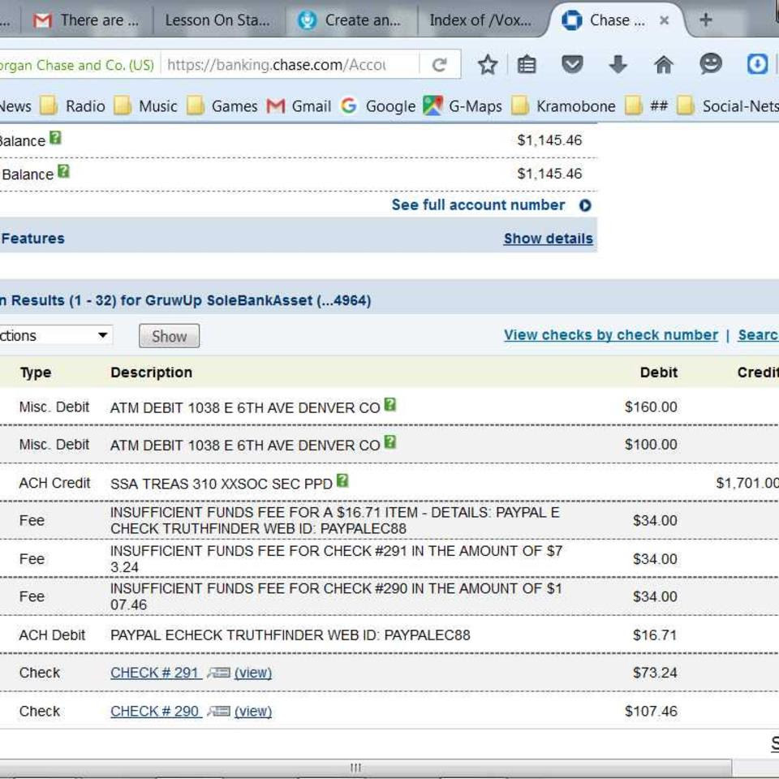779x779 pixels.
Task: Switch to the Index of /Vox... tab
Action: 481,20
